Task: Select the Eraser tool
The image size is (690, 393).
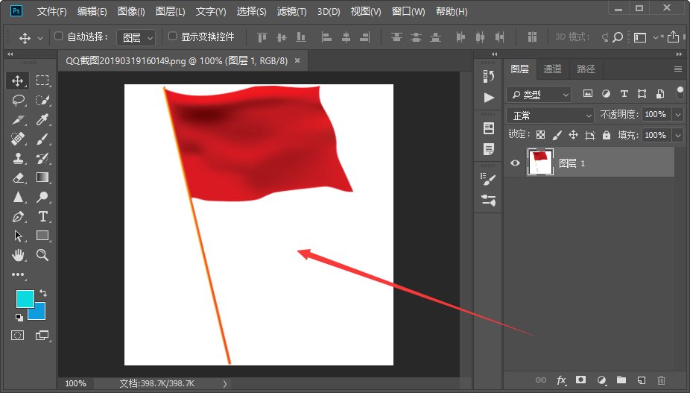Action: tap(18, 178)
